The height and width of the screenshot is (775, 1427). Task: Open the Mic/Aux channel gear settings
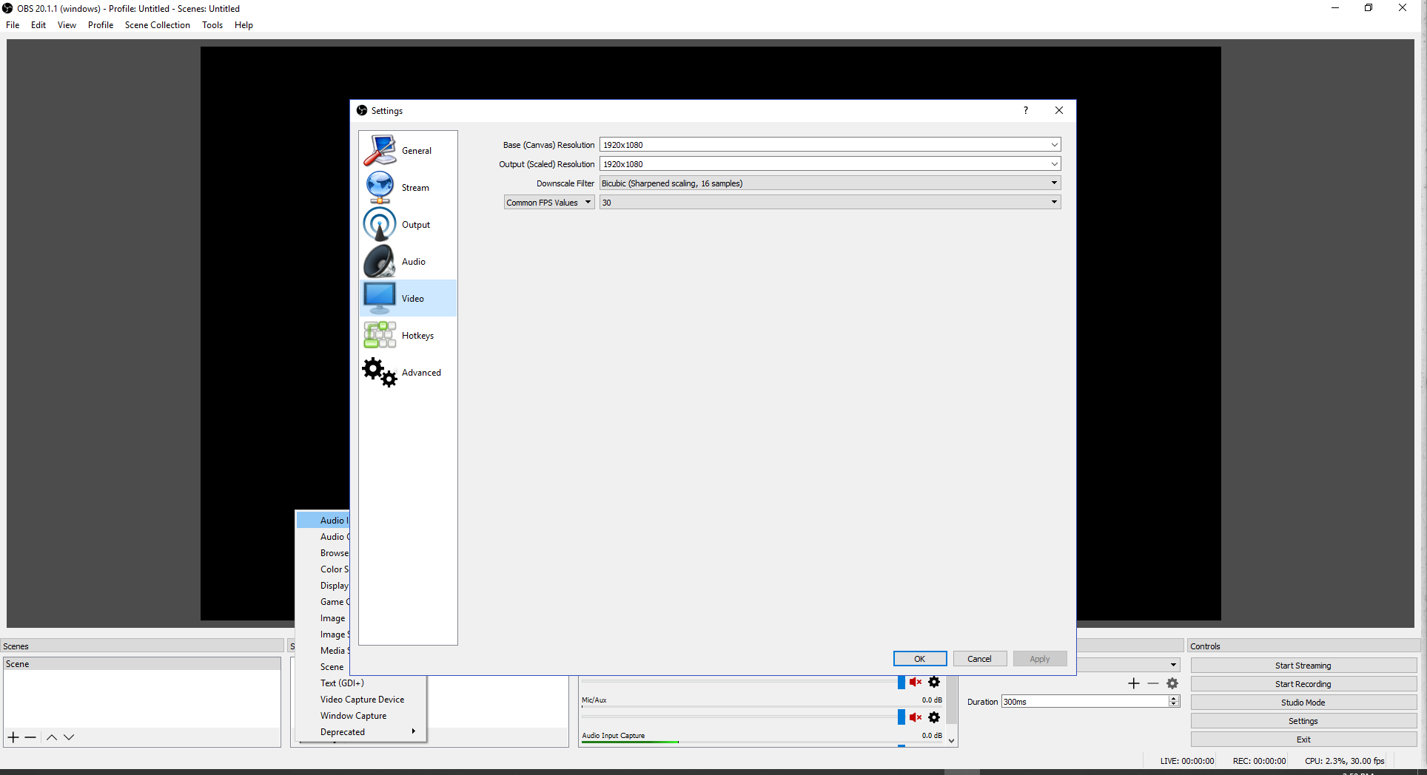[x=934, y=717]
